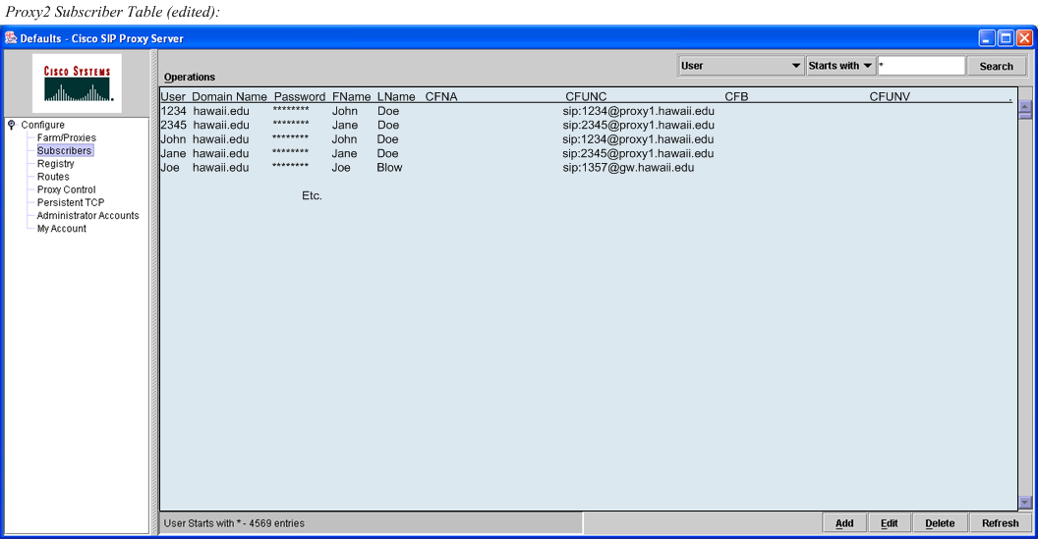Image resolution: width=1038 pixels, height=539 pixels.
Task: Click the Search button
Action: (x=997, y=66)
